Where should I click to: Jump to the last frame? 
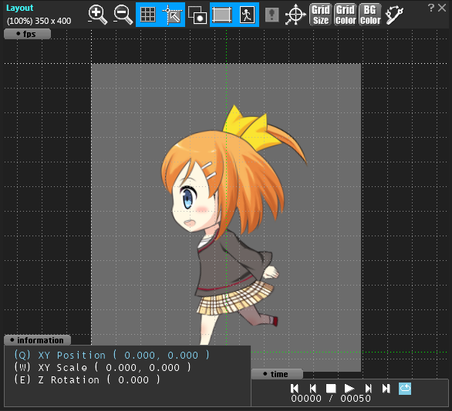coord(386,388)
